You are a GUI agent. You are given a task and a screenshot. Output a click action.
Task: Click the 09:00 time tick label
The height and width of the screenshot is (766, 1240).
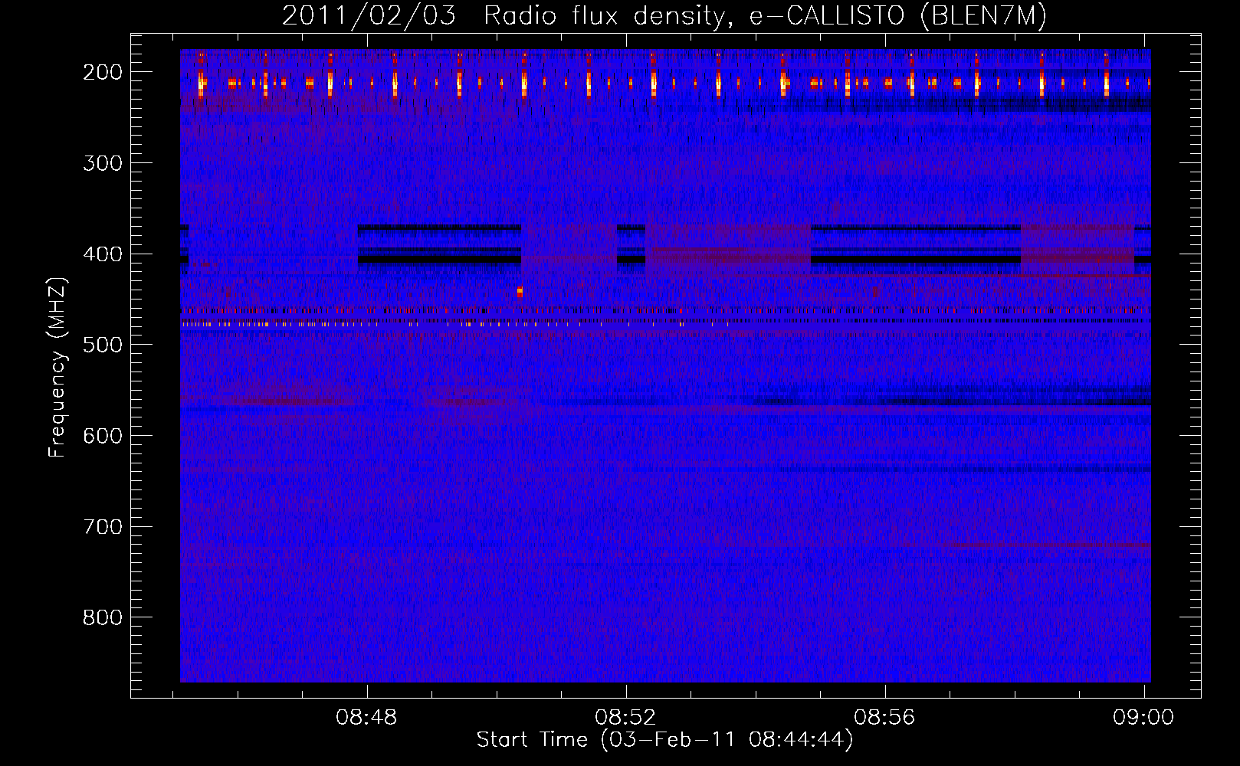tap(1143, 717)
